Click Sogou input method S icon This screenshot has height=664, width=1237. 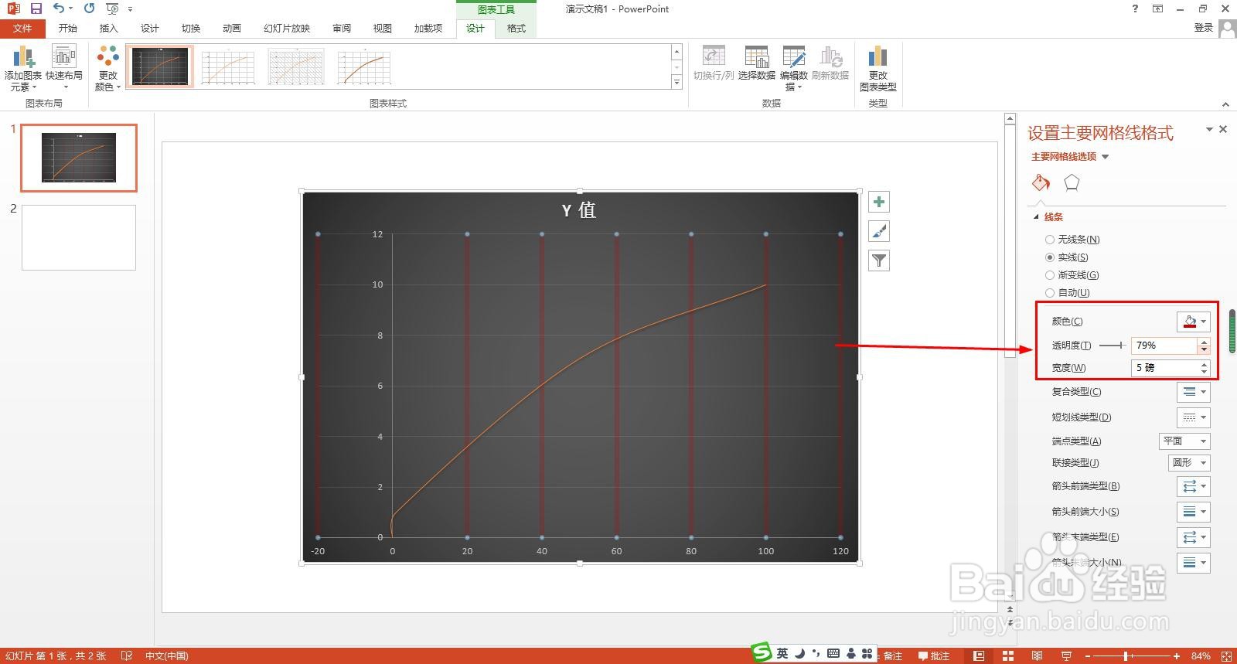click(x=762, y=653)
